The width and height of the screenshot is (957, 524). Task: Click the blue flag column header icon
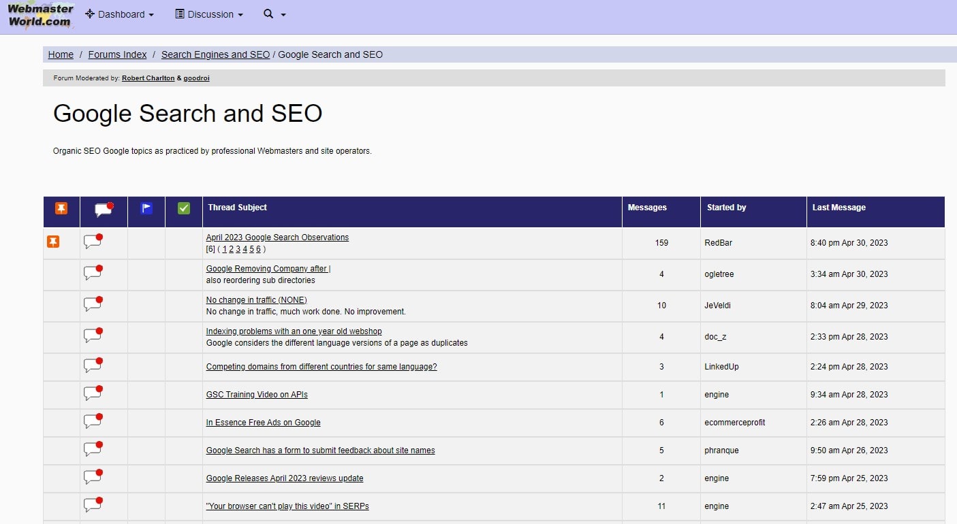(146, 208)
